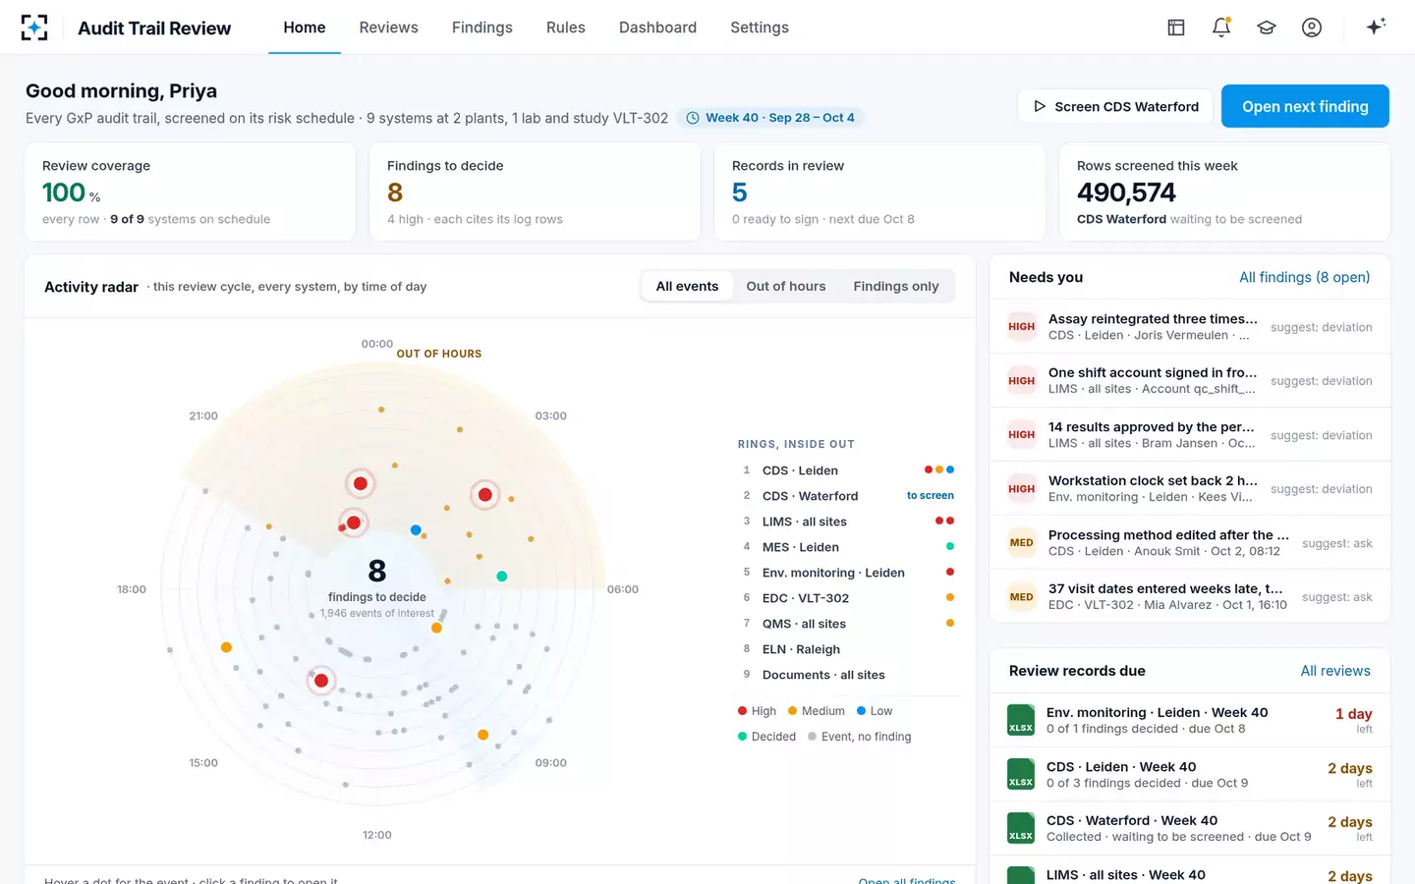The image size is (1415, 884).
Task: Click the blue low-severity dot on radar
Action: (x=416, y=530)
